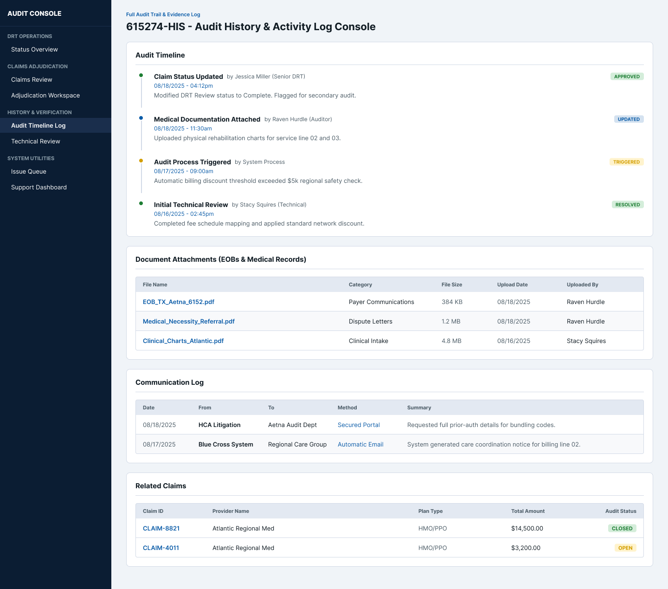The height and width of the screenshot is (589, 668).
Task: Click the Initial Technical Review event title
Action: [x=191, y=205]
